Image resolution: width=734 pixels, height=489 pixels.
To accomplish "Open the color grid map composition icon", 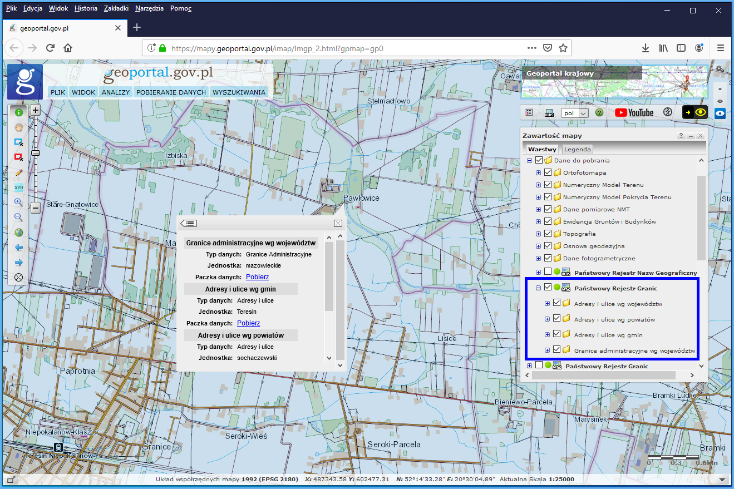I will point(529,112).
